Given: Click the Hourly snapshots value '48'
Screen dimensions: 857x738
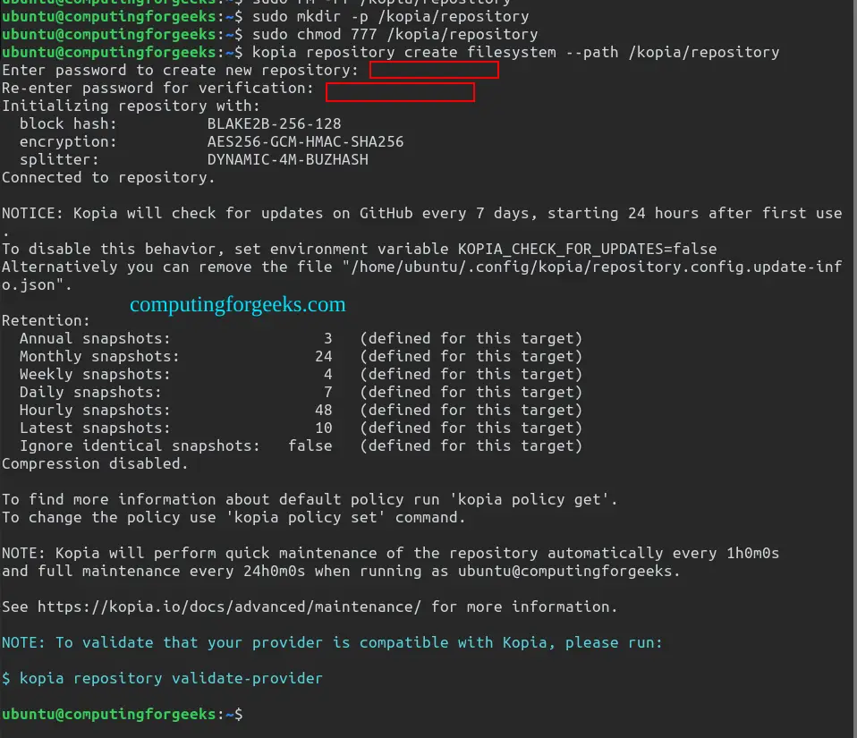Looking at the screenshot, I should [x=324, y=410].
